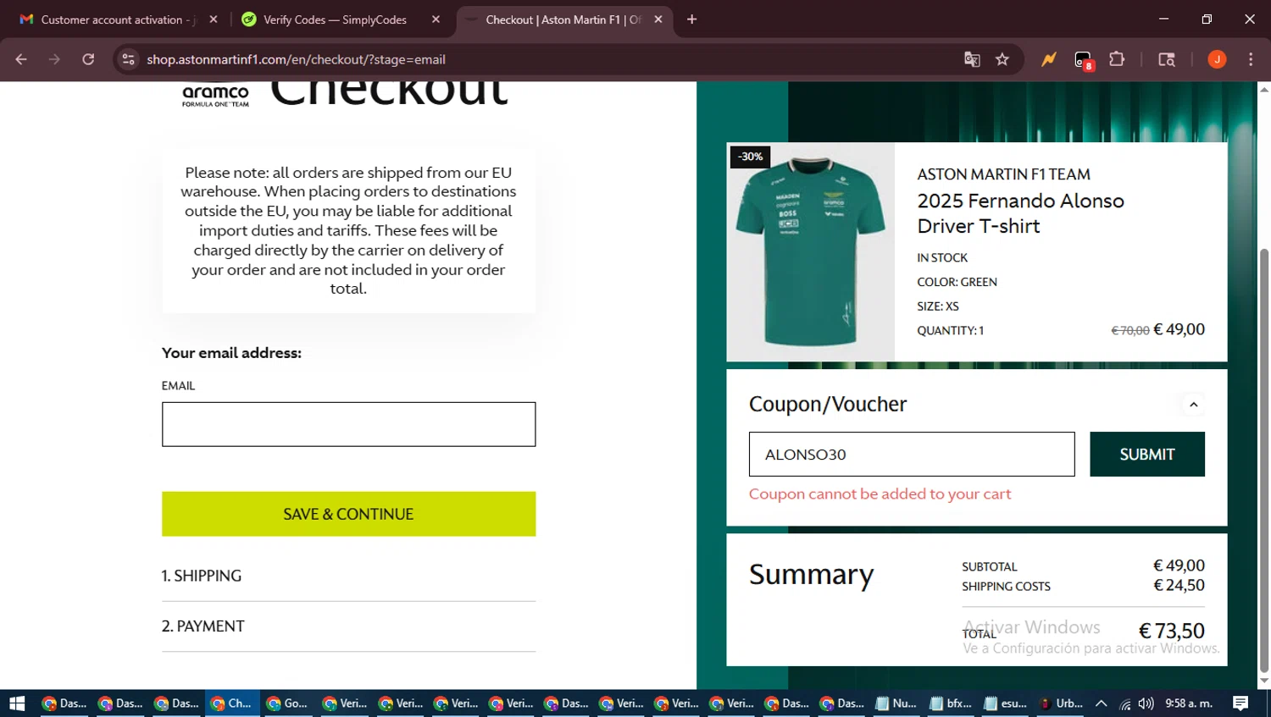Click the IN STOCK label

click(x=942, y=257)
